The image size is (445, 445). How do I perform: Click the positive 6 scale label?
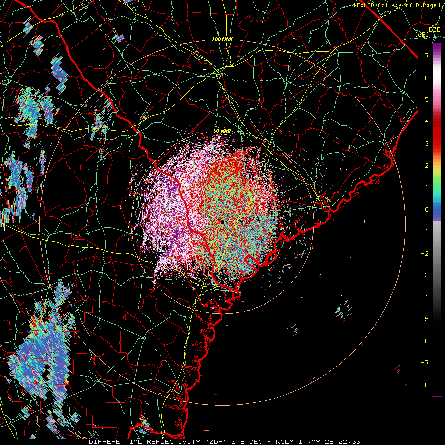pos(427,78)
